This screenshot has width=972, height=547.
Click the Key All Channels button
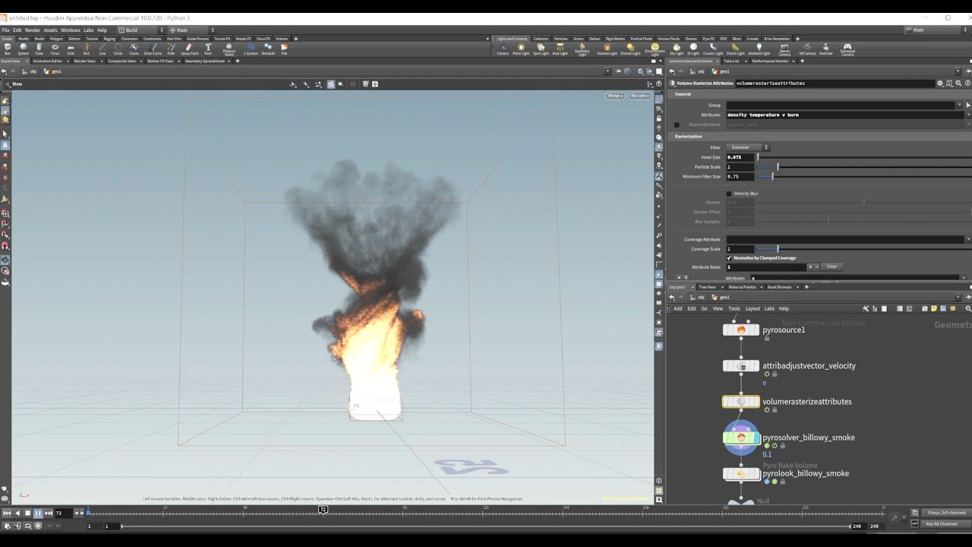click(x=942, y=524)
